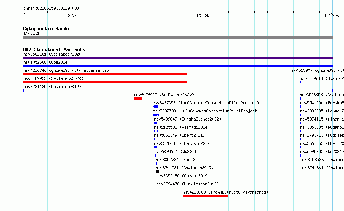Click the nsv3244581 (Chaisson2019) black glyph
This screenshot has height=211, width=344.
pos(157,172)
